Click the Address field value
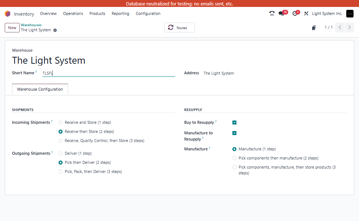 (219, 73)
